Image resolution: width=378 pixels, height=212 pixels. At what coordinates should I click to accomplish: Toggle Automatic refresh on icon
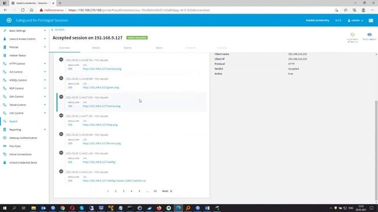point(353,35)
